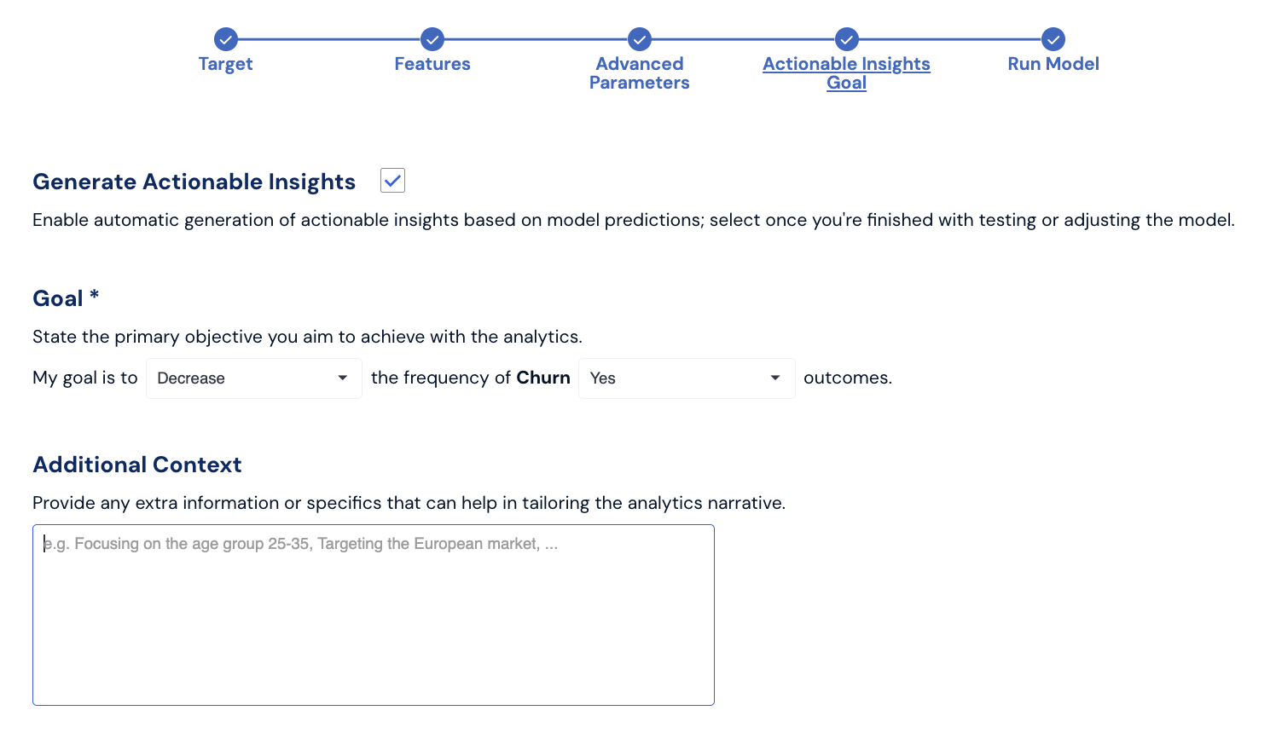This screenshot has height=745, width=1276.
Task: Jump to the Run Model step label
Action: point(1053,64)
